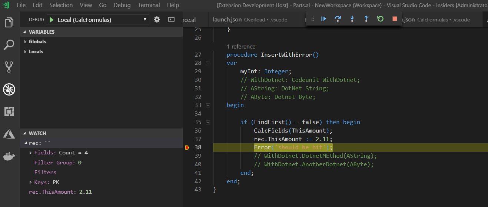Screen dimensions: 488x207
Task: Click the '1 reference' CodeLens link
Action: click(x=241, y=47)
